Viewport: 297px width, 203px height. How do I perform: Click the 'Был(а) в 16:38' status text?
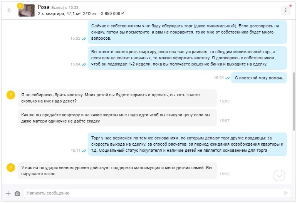(x=65, y=8)
